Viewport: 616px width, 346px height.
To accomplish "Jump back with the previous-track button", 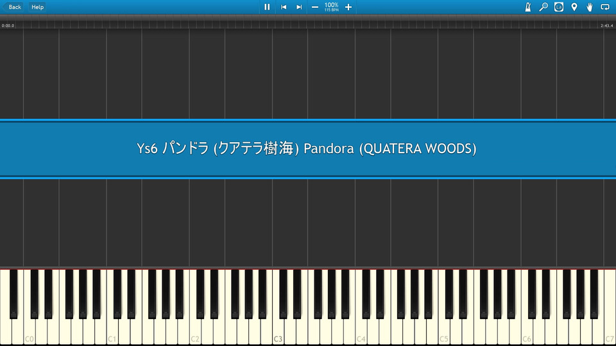I will click(284, 7).
